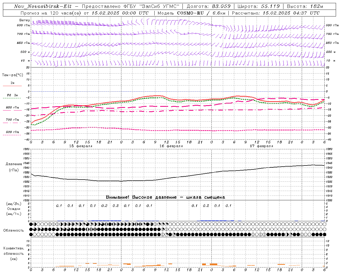Click the '10 м' wind level label on left
Image resolution: width=340 pixels, height=272 pixels.
(x=25, y=61)
